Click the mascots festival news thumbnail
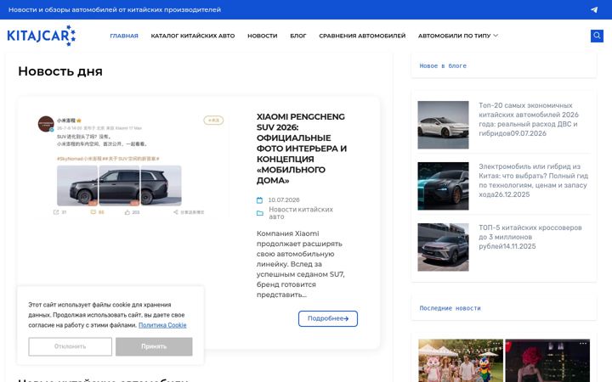612x382 pixels. click(x=461, y=361)
